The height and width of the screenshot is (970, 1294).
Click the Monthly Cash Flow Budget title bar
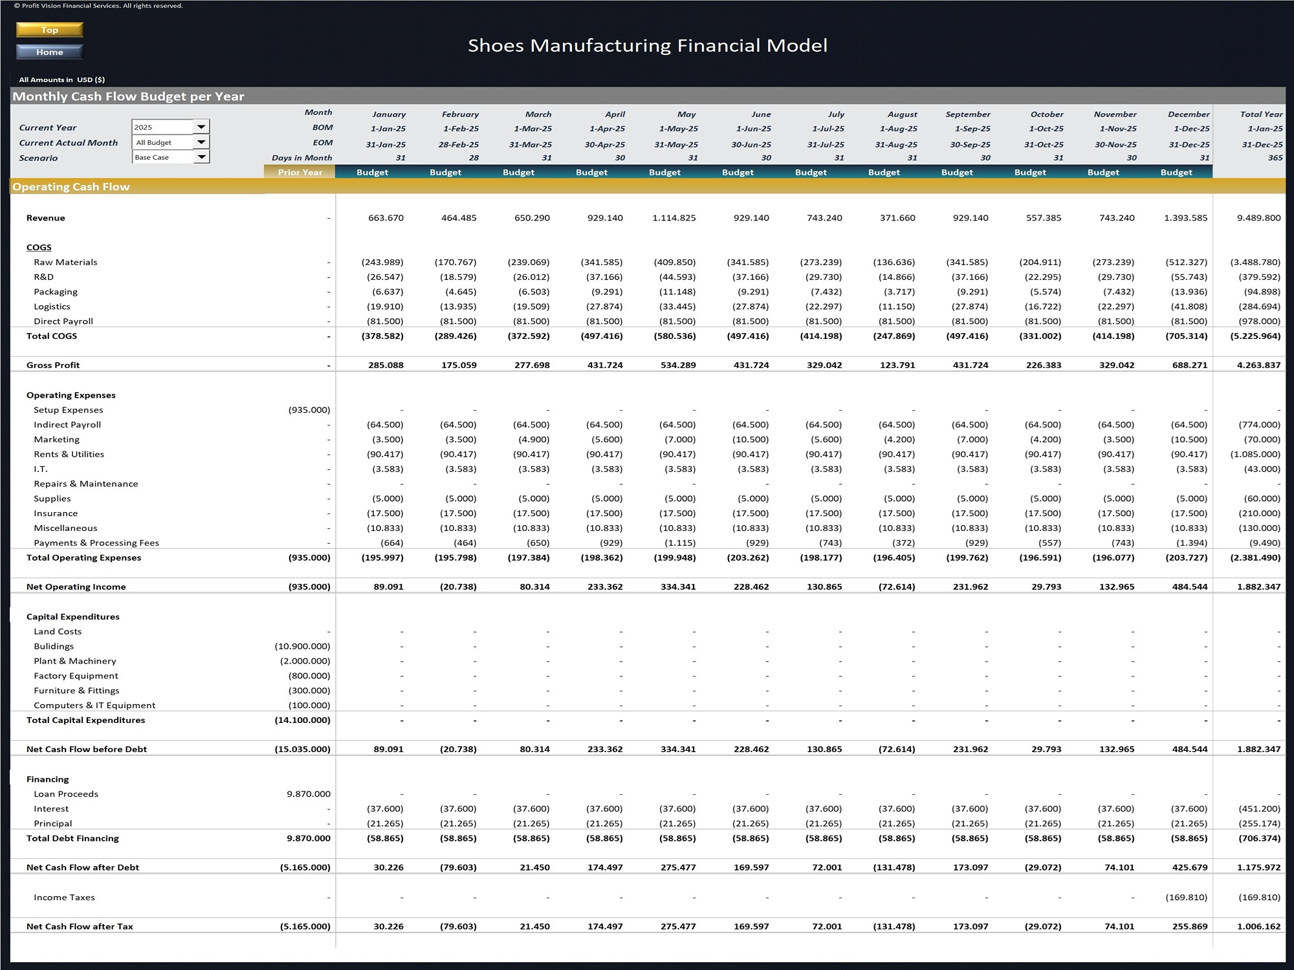[x=129, y=96]
